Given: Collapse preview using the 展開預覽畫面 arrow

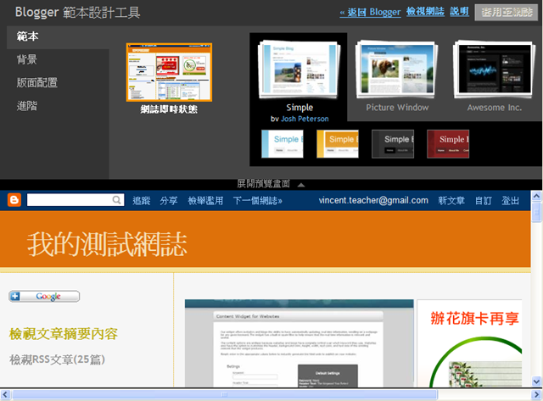Looking at the screenshot, I should 301,185.
